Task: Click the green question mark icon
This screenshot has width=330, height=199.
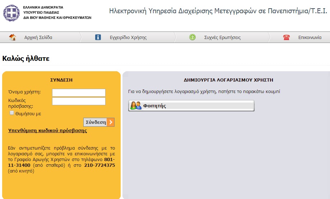Action: pos(192,37)
